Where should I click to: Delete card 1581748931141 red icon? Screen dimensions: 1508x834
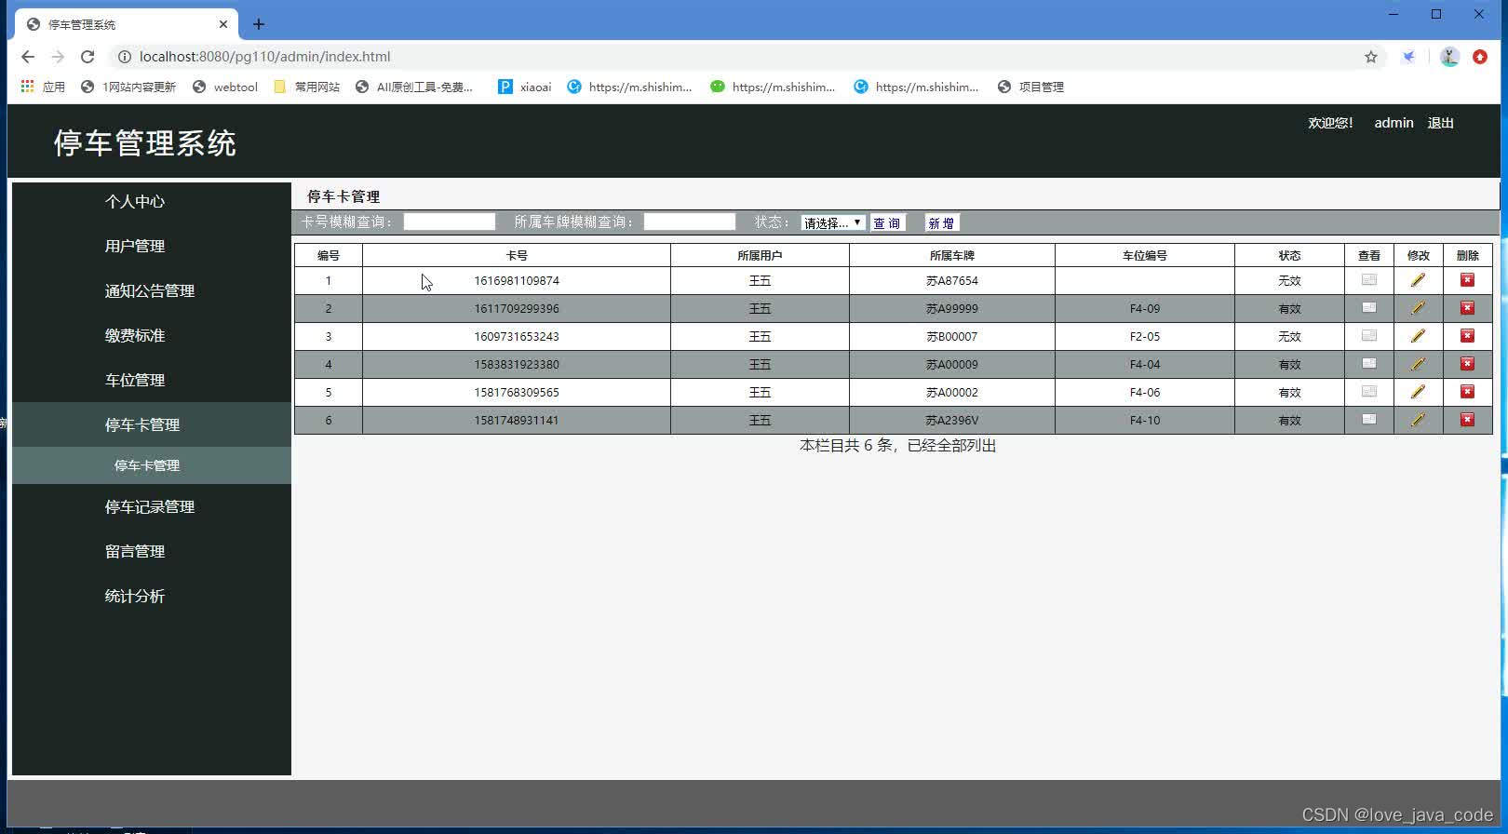[x=1467, y=420]
